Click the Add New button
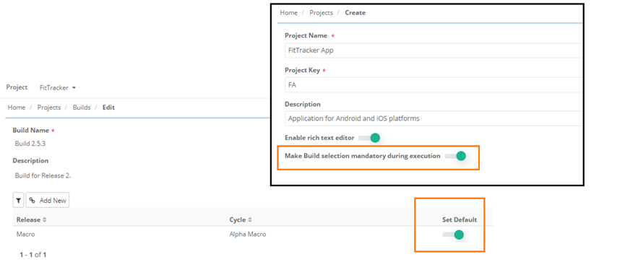Image resolution: width=625 pixels, height=275 pixels. tap(48, 200)
